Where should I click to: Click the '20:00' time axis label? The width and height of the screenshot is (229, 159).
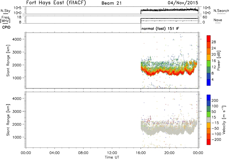(x=169, y=153)
